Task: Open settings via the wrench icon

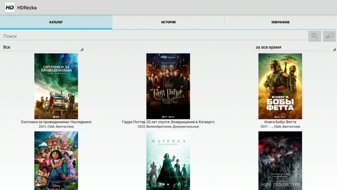Action: (329, 36)
